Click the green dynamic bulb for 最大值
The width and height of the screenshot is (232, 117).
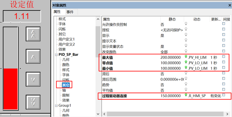186,57
